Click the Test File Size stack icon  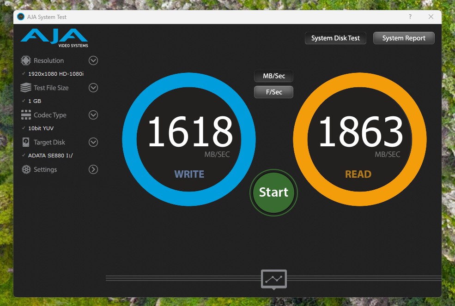(x=26, y=88)
